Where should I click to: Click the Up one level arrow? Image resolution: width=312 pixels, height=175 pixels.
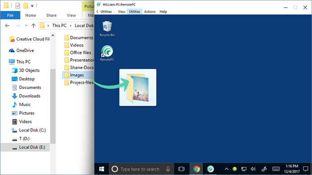[33, 26]
